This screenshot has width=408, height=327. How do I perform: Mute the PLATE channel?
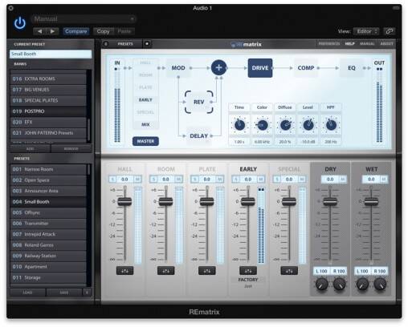pos(219,180)
